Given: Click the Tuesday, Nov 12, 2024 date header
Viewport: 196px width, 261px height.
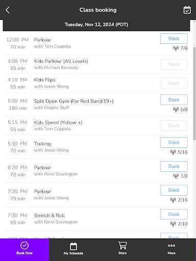Looking at the screenshot, I should [96, 24].
